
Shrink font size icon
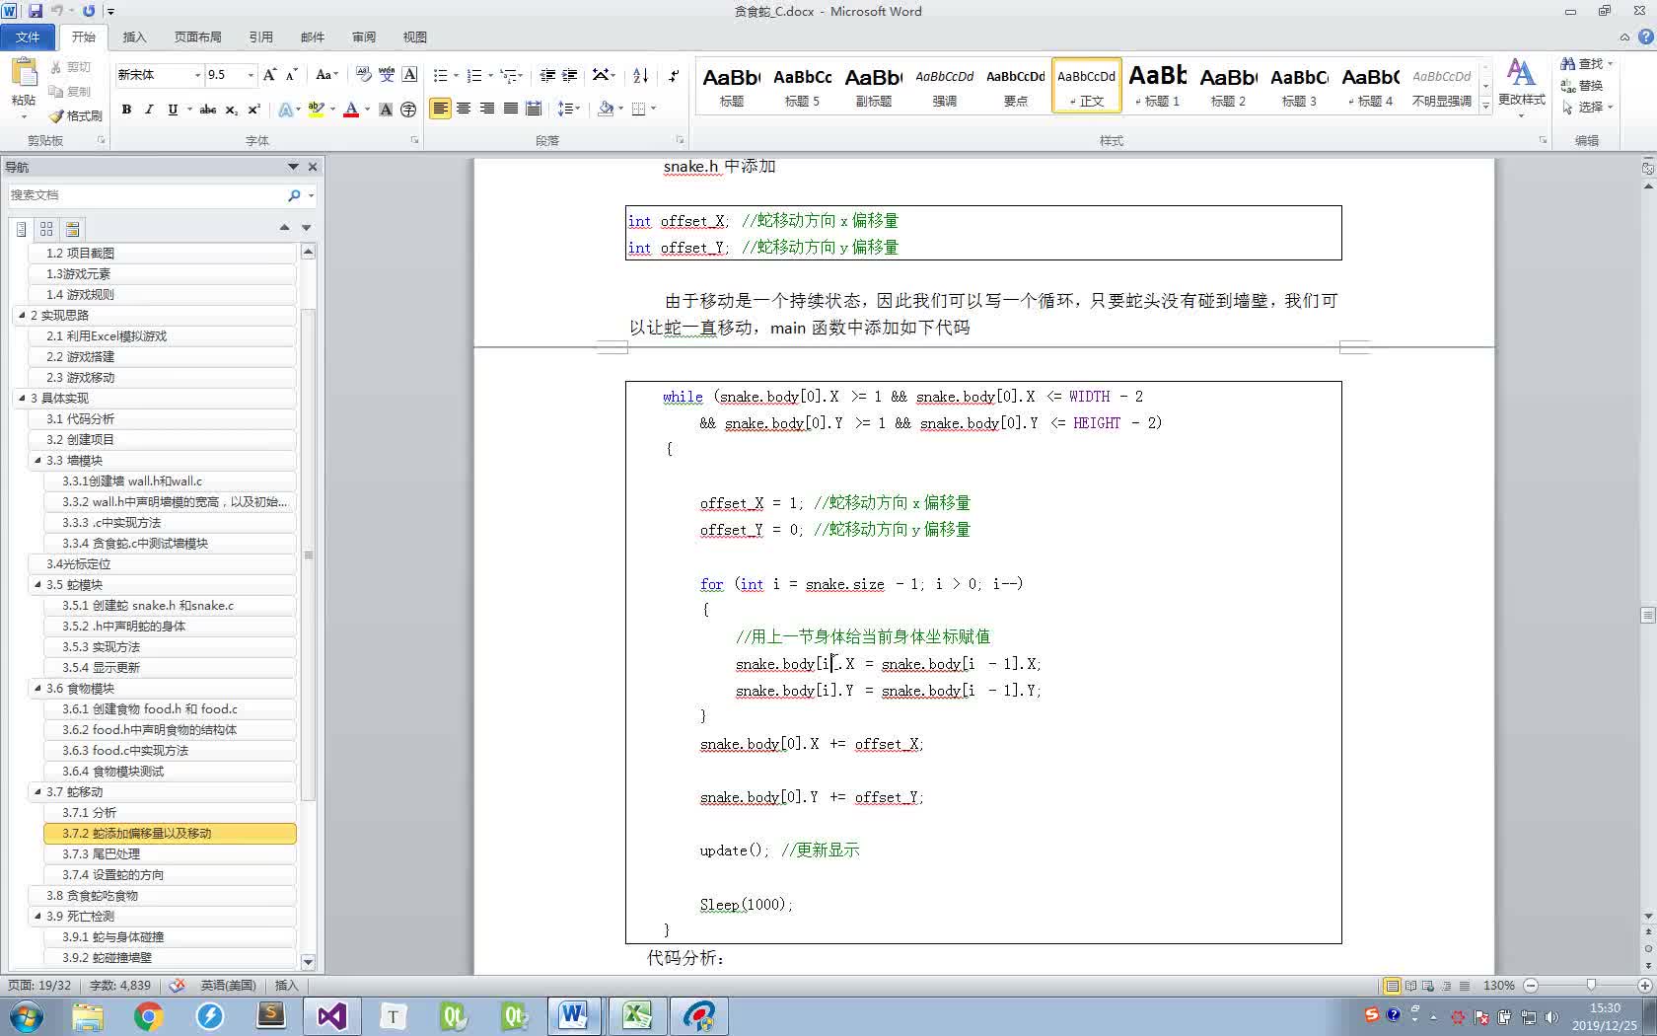(291, 75)
